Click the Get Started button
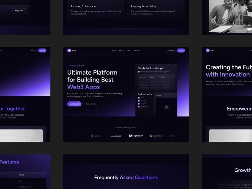Viewport: 252px width, 189px height. pos(74,104)
